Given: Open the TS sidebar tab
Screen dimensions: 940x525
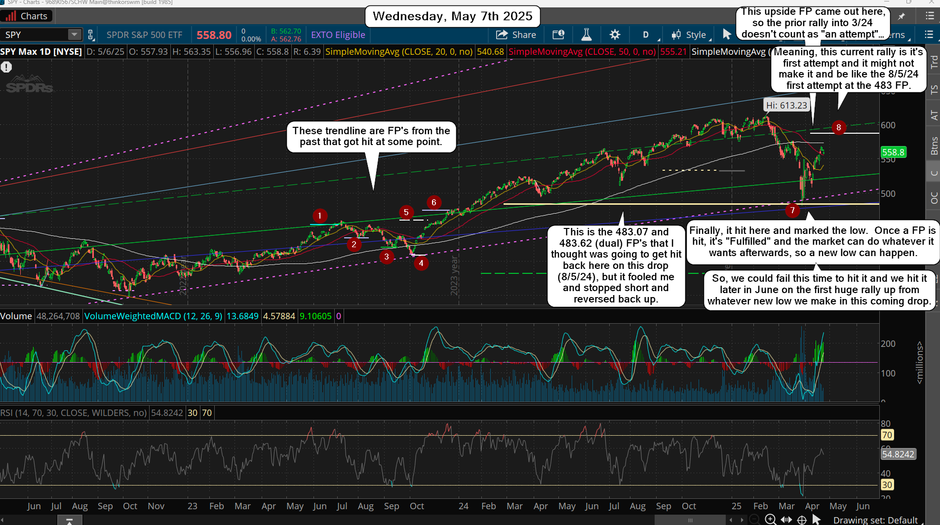Looking at the screenshot, I should click(x=934, y=89).
